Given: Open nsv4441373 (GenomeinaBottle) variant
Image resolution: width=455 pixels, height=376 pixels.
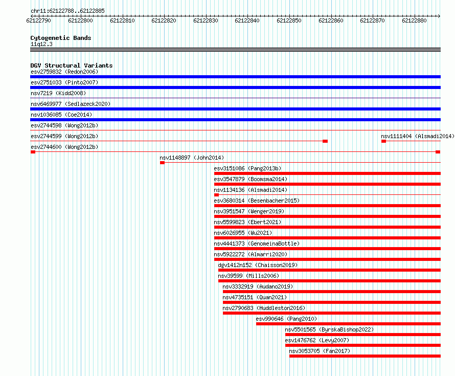Looking at the screenshot, I should click(257, 244).
